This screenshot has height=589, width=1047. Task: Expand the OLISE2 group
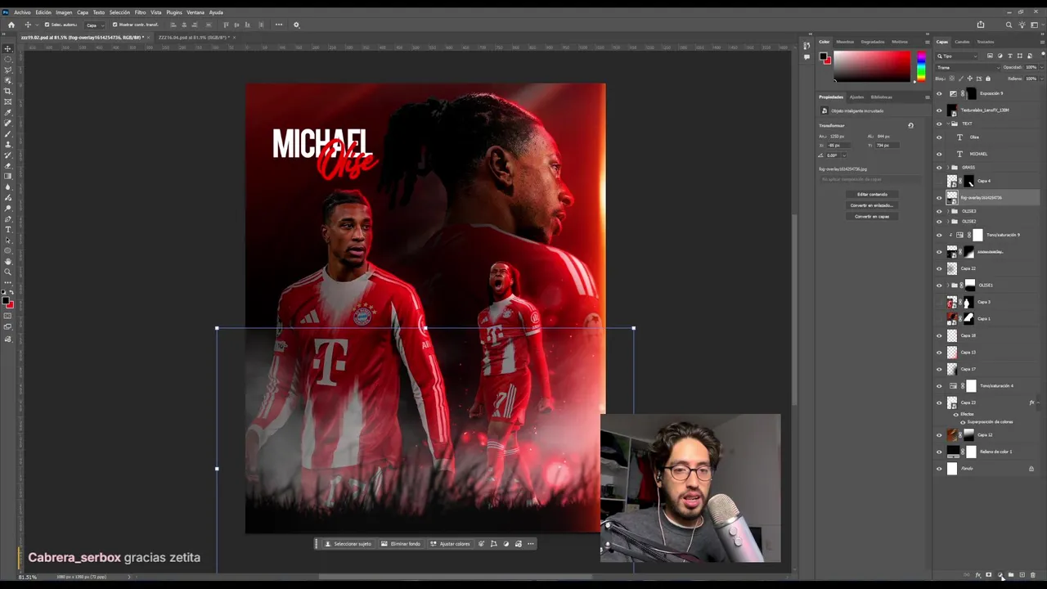[948, 222]
